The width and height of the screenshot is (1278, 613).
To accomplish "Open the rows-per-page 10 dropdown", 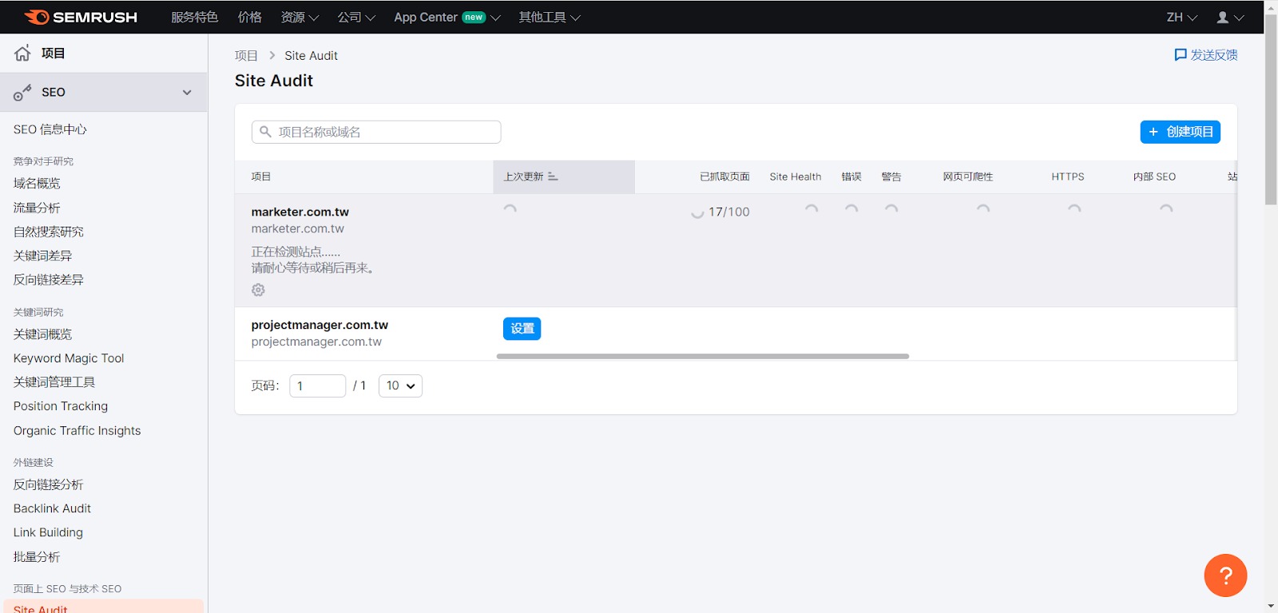I will point(400,386).
